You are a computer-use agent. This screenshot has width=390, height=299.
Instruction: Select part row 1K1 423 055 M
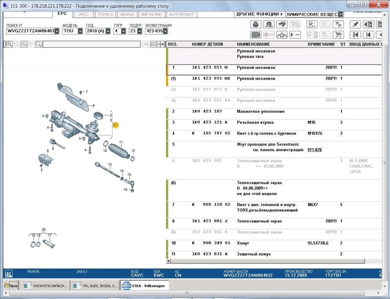pyautogui.click(x=274, y=70)
